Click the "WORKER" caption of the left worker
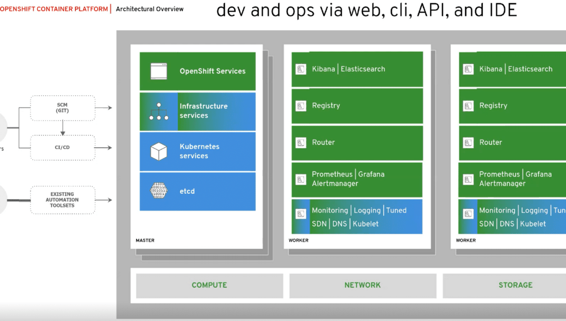The width and height of the screenshot is (566, 321). [298, 240]
